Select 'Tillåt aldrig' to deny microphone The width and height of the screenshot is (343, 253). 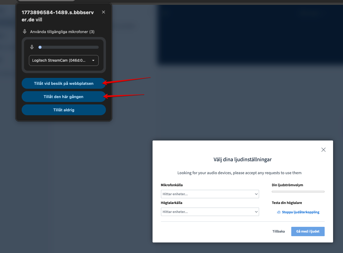click(63, 110)
